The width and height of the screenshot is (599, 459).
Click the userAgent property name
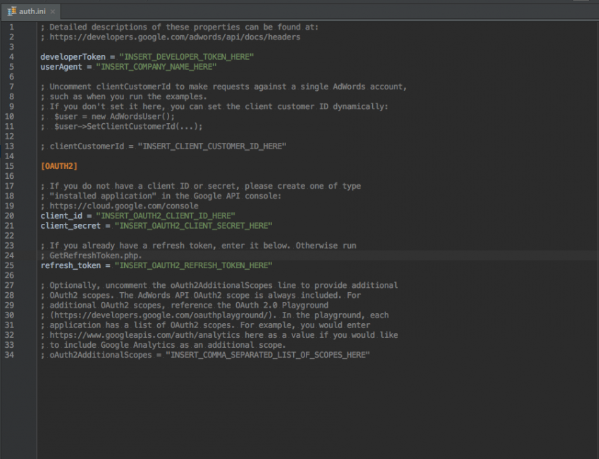click(x=60, y=67)
